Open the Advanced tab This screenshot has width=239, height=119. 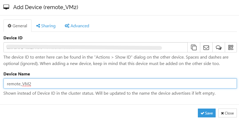(x=77, y=26)
